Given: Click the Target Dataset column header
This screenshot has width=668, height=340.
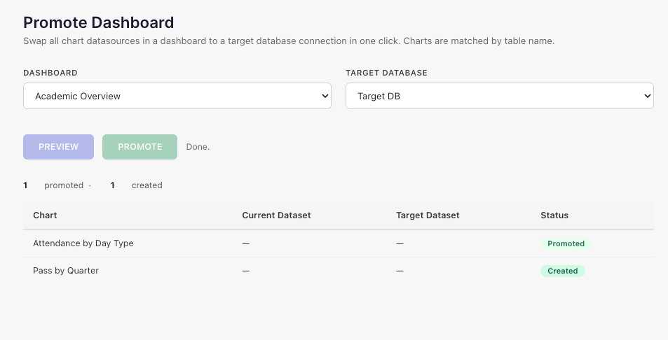Looking at the screenshot, I should point(428,215).
